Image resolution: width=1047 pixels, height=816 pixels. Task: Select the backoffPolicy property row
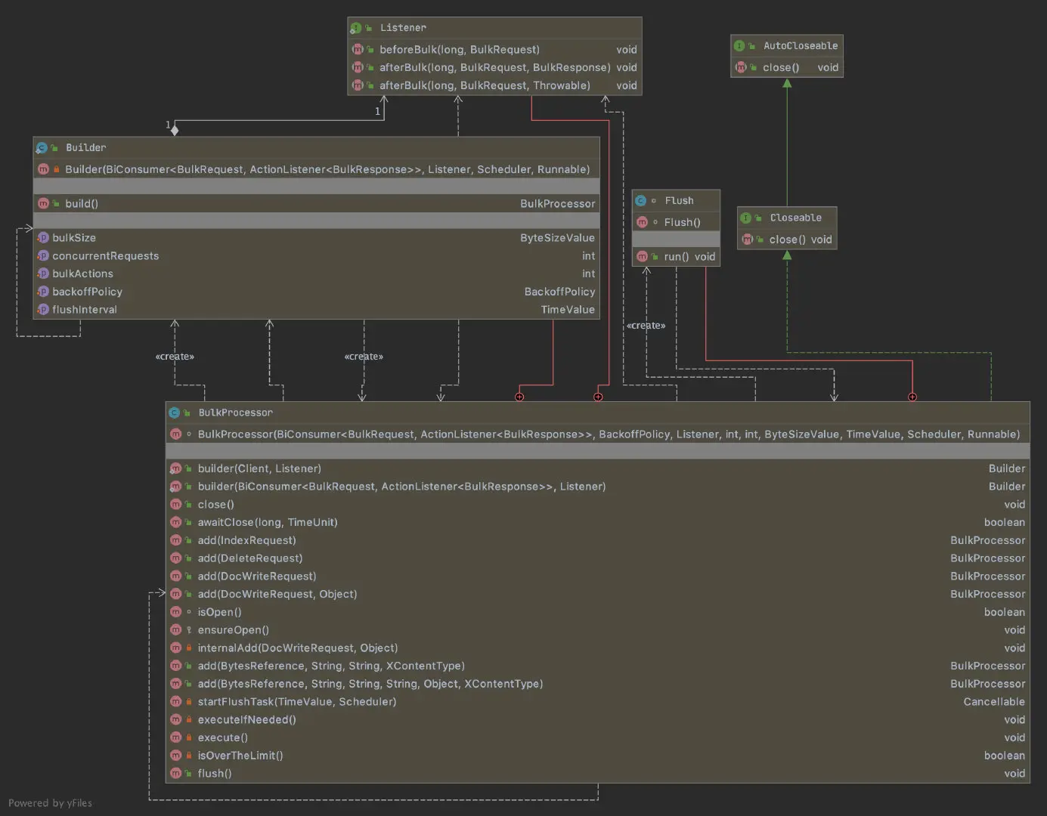(x=317, y=292)
